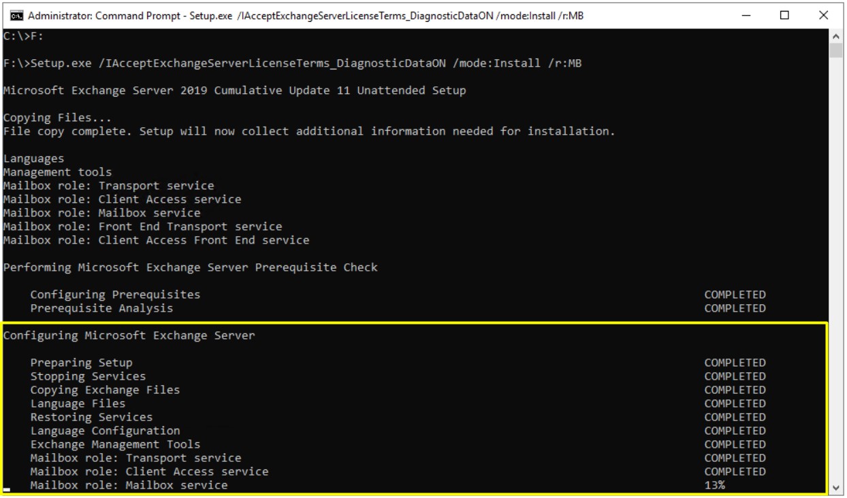Click COMPLETED status for Prerequisite Analysis
847x498 pixels.
point(735,308)
